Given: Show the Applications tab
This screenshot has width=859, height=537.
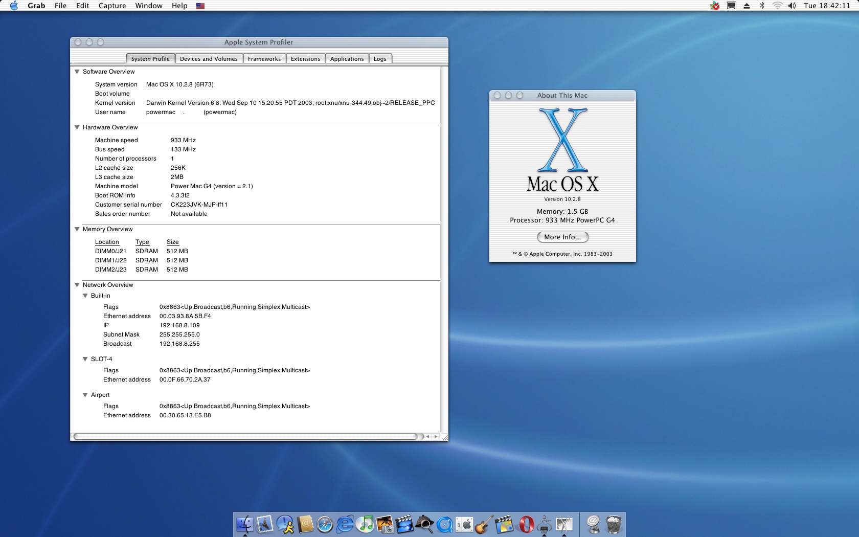Looking at the screenshot, I should coord(347,59).
